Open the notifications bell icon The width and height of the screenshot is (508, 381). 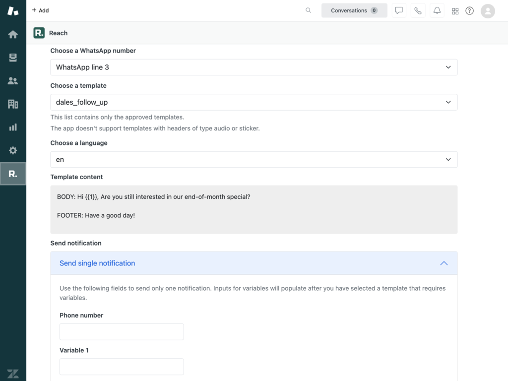point(437,10)
